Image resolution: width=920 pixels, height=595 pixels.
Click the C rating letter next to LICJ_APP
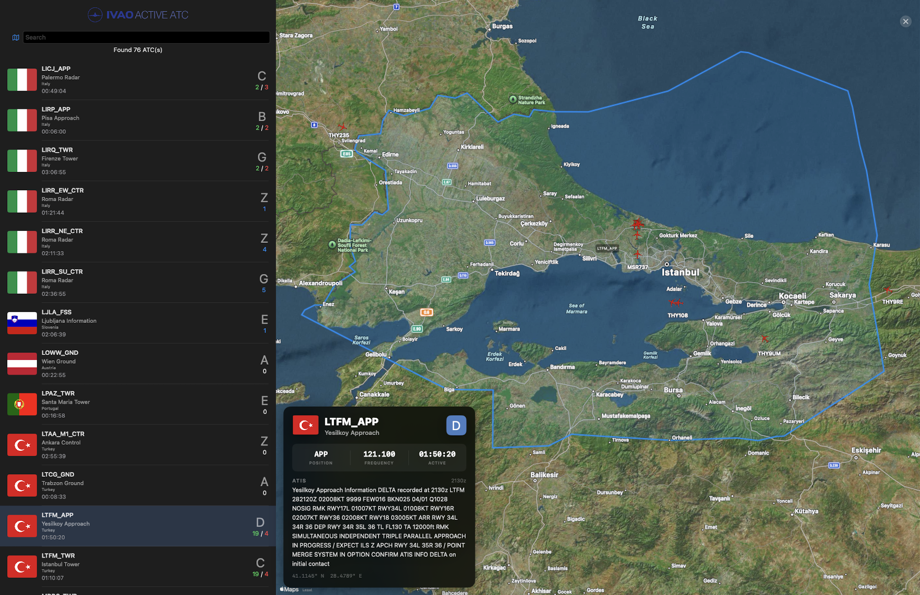tap(261, 76)
